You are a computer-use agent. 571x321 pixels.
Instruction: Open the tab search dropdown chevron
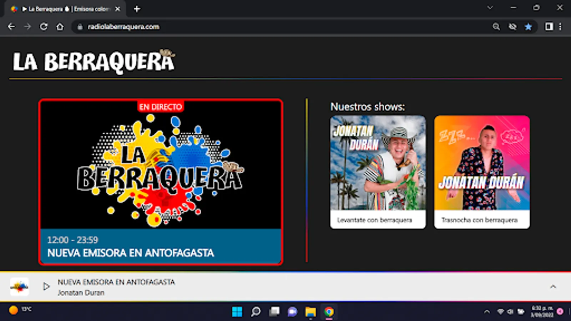click(490, 7)
